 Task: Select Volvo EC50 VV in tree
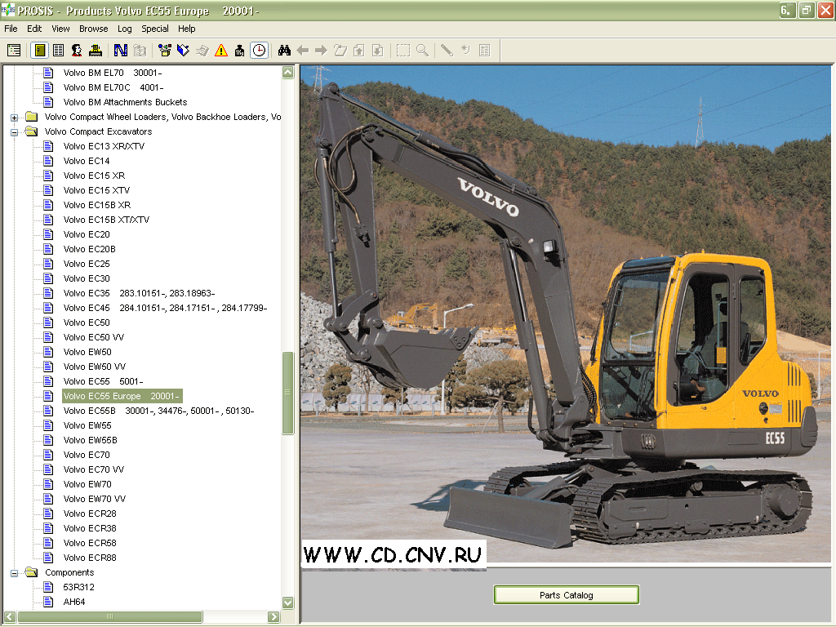click(x=94, y=337)
